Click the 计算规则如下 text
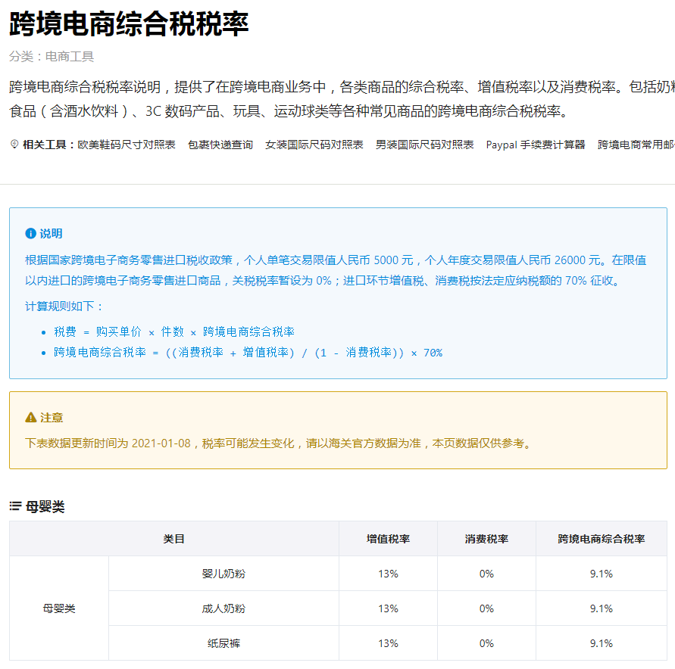Viewport: 675px width, 669px height. [x=64, y=306]
